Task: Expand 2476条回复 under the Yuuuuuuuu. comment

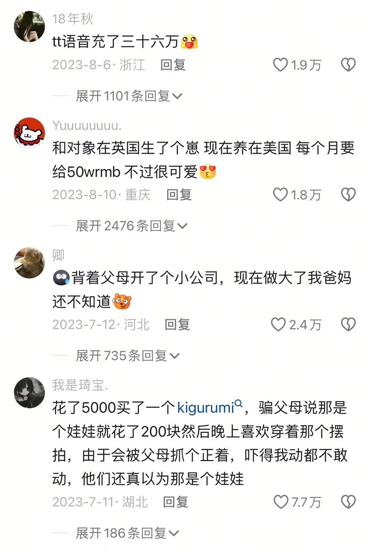Action: pyautogui.click(x=132, y=226)
